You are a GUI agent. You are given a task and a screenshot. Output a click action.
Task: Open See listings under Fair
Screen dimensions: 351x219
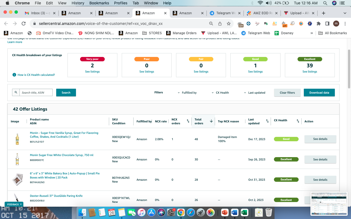pos(201,72)
